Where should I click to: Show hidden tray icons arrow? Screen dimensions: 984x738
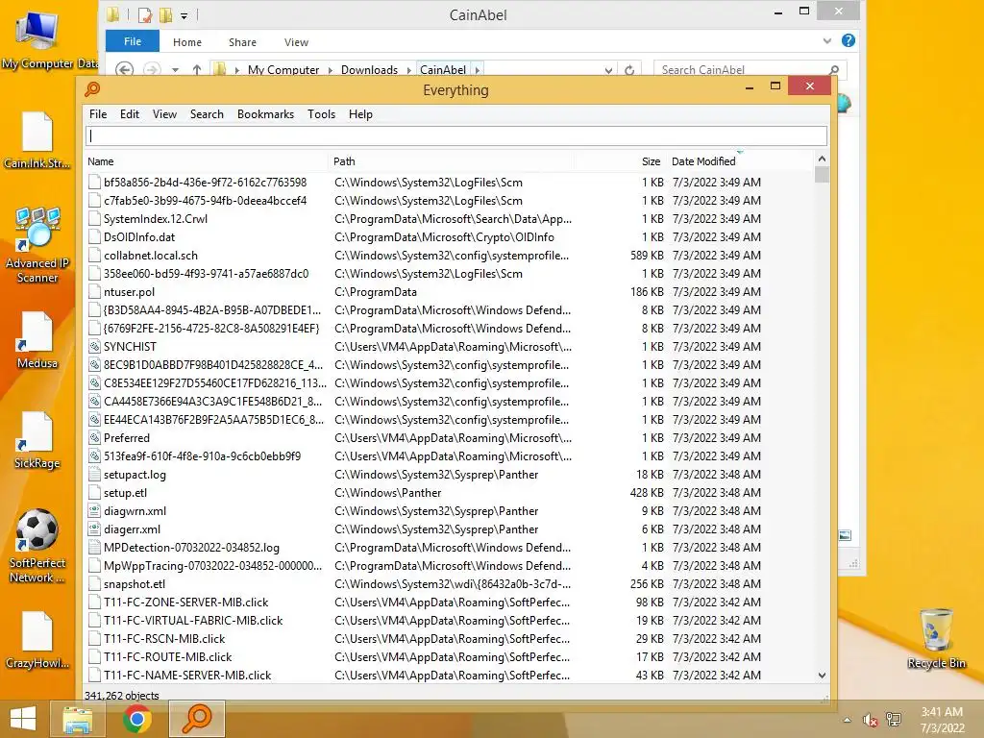[848, 720]
